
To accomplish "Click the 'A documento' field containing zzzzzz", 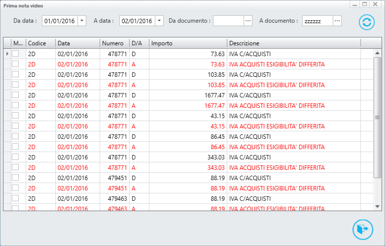I will coord(317,21).
